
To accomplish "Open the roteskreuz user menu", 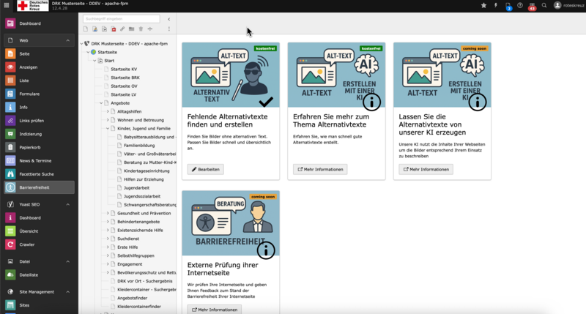I will point(568,5).
